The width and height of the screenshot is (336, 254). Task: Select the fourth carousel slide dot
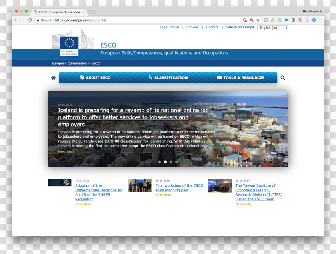tap(176, 162)
